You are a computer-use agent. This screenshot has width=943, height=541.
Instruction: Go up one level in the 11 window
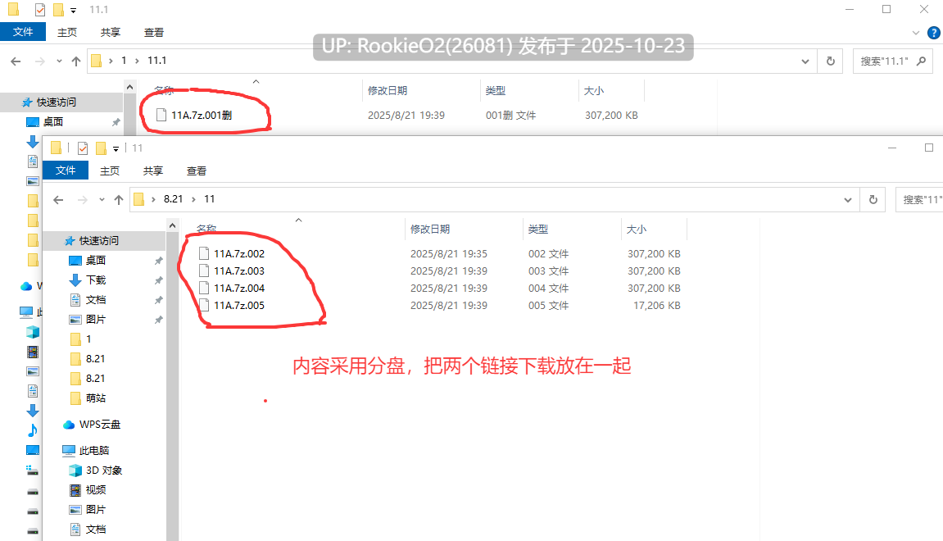(x=119, y=200)
